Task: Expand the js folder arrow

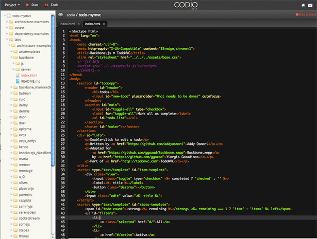Action: point(14,63)
